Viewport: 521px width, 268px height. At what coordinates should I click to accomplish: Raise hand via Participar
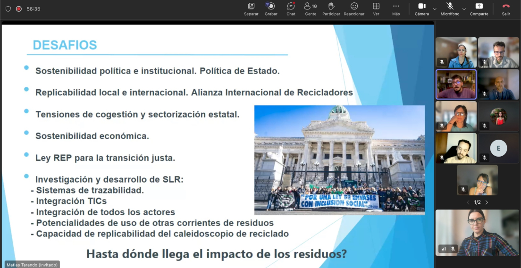pos(331,9)
